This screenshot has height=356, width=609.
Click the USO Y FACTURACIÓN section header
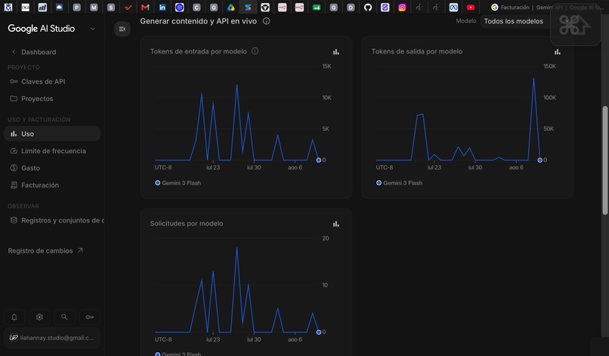click(x=39, y=119)
